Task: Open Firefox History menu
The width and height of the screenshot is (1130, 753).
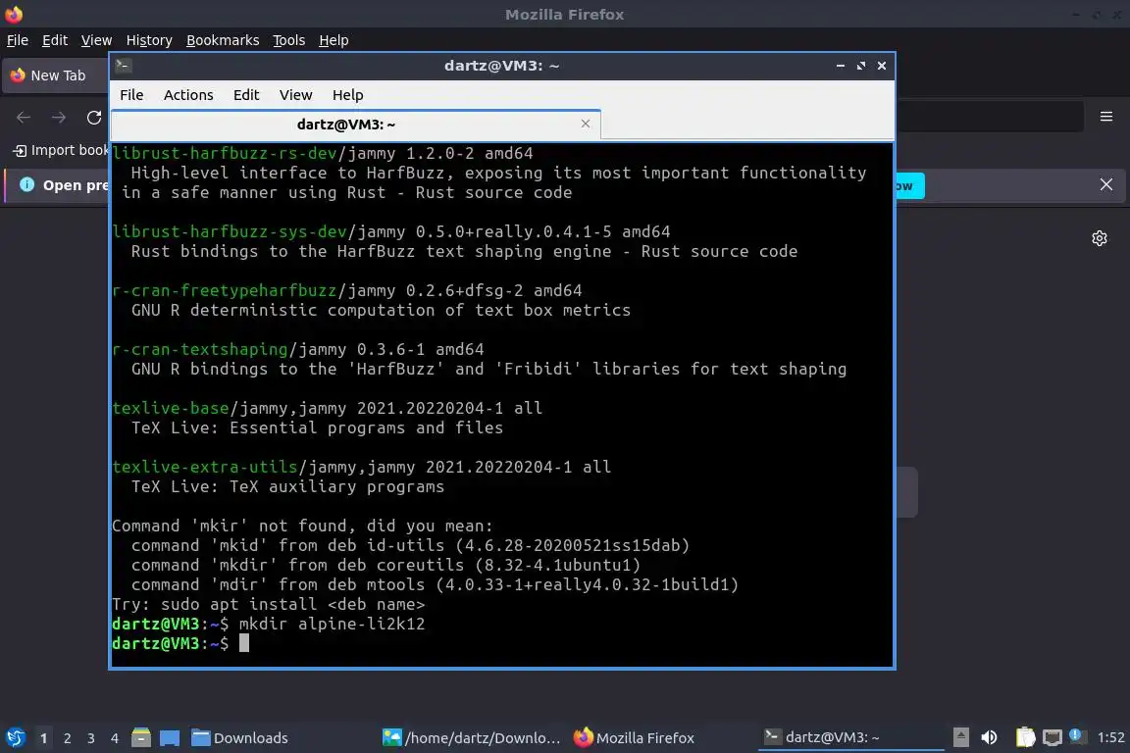Action: 149,40
